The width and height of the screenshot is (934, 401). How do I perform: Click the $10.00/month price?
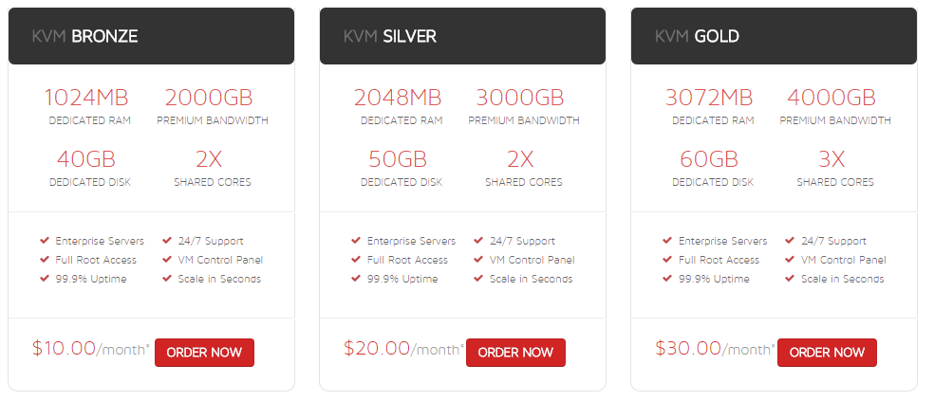click(x=91, y=348)
